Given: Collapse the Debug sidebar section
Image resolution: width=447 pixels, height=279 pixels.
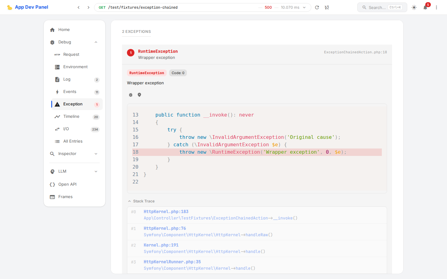Looking at the screenshot, I should coord(96,42).
